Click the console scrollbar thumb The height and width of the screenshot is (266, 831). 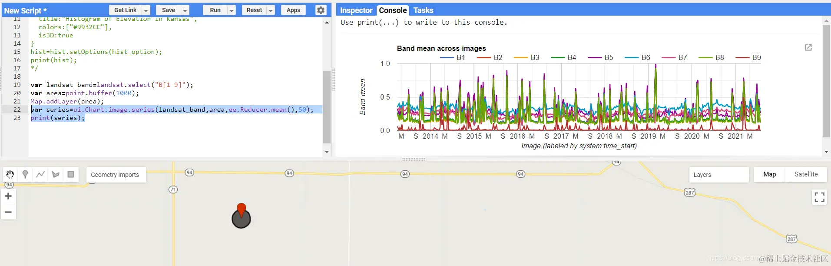(x=826, y=81)
